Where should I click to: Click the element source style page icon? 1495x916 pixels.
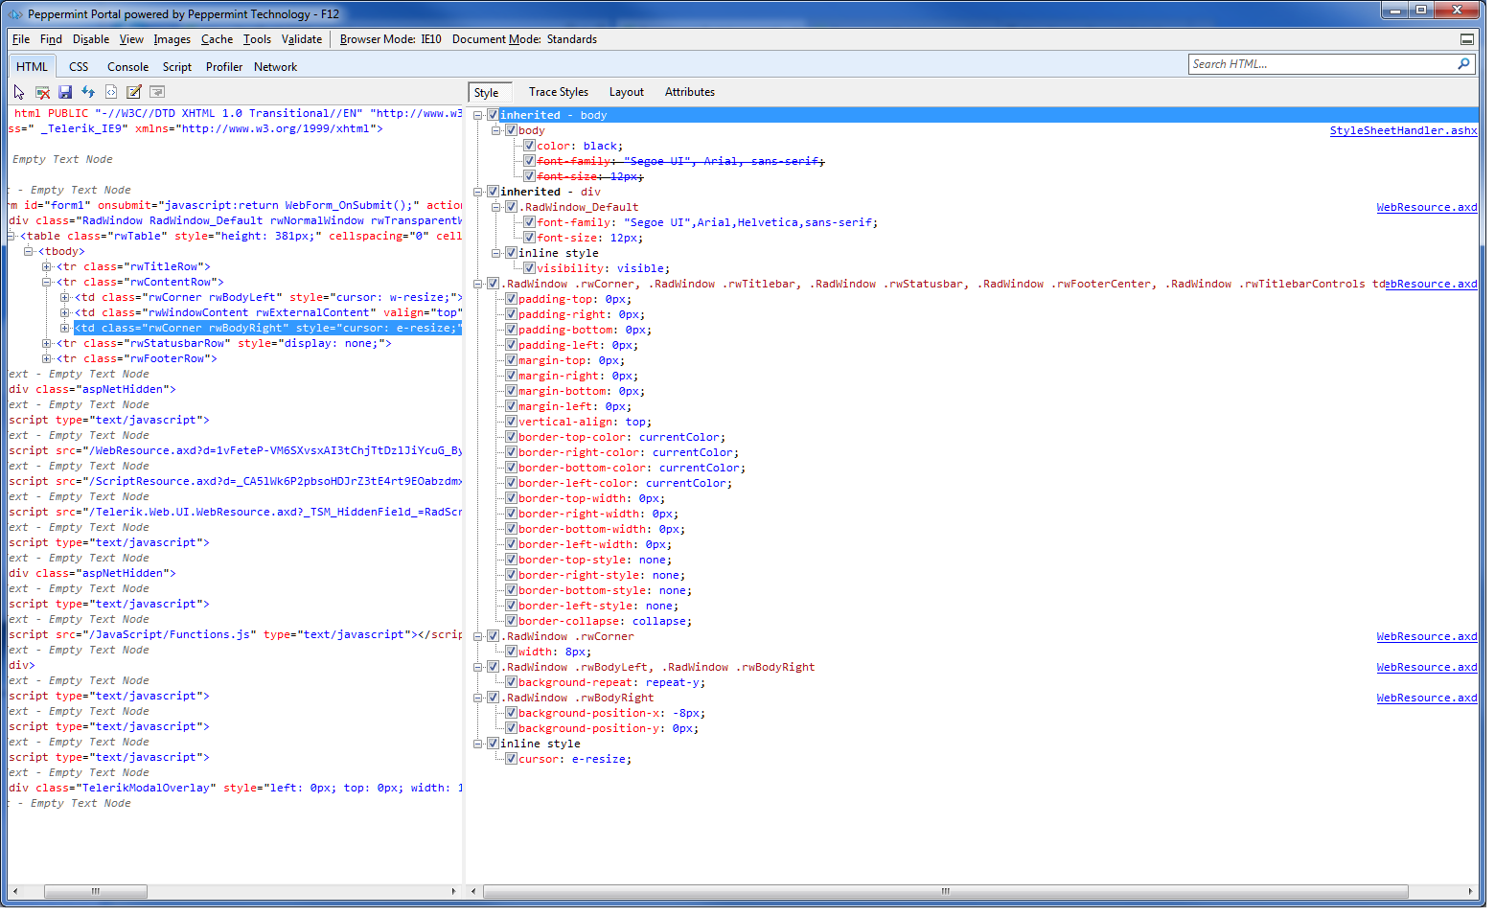pos(111,92)
